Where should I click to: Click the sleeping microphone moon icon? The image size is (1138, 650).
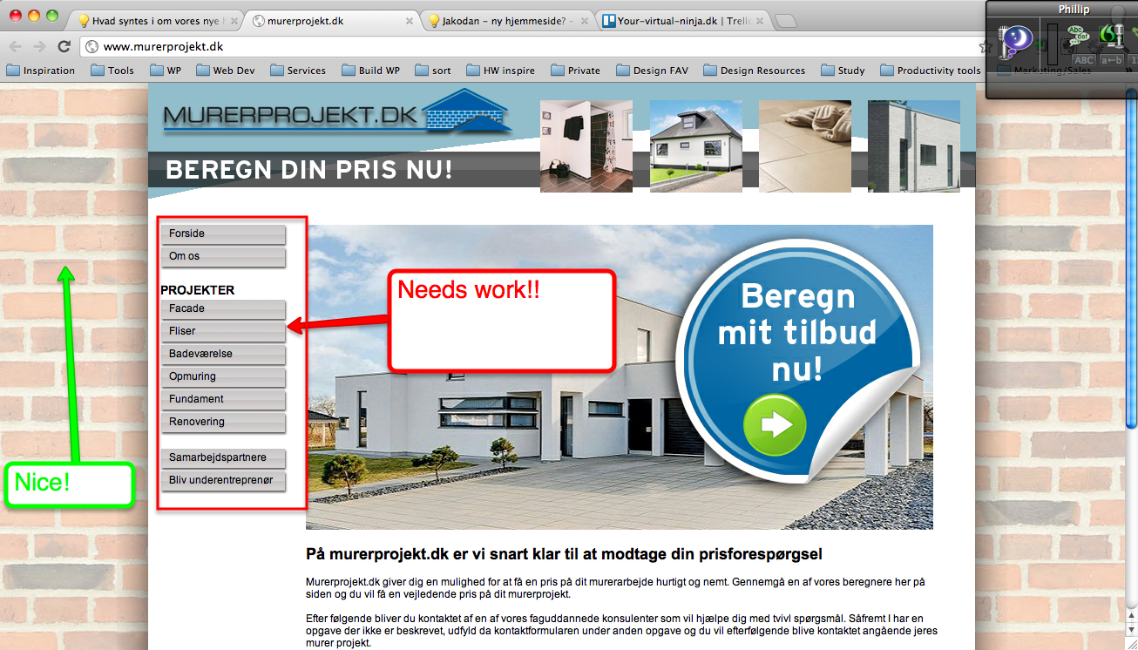1016,40
